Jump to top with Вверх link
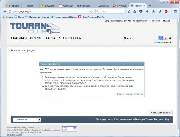 167,119
